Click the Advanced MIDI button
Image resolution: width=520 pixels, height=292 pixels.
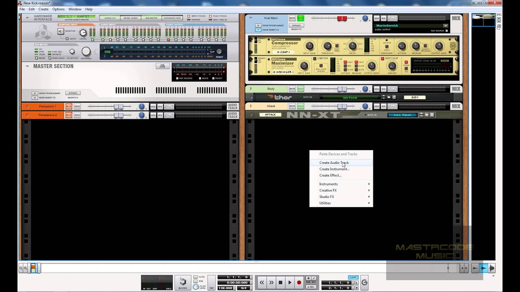tap(172, 18)
